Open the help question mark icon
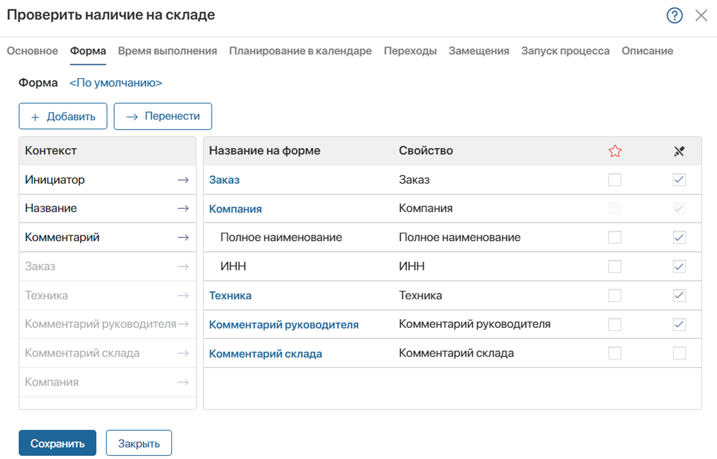This screenshot has width=717, height=459. pos(674,16)
